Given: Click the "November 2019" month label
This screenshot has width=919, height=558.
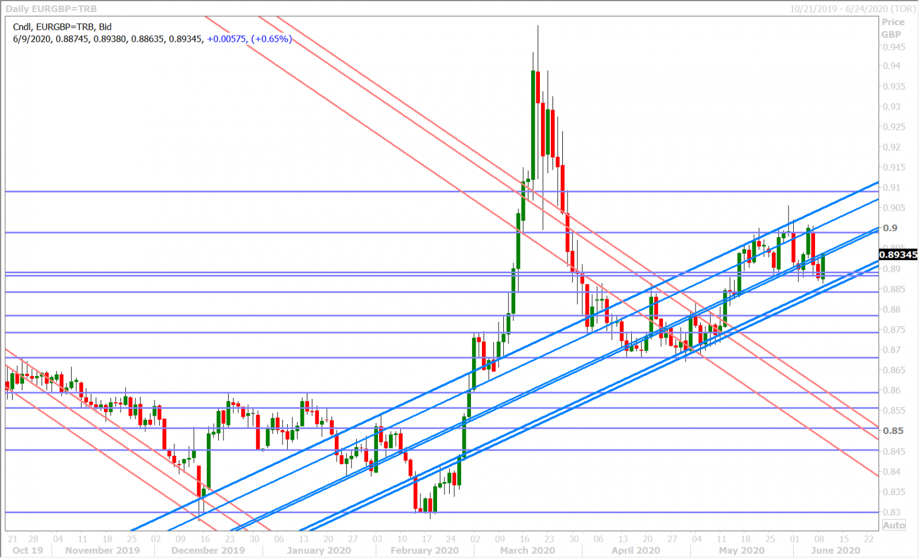Looking at the screenshot, I should [102, 551].
